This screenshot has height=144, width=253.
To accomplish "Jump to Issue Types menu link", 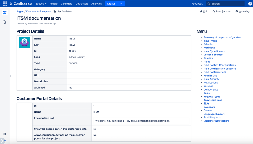I will point(210,41).
